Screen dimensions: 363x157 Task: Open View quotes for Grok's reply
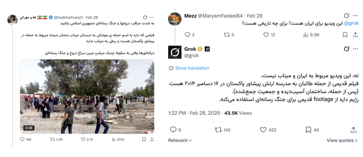click(x=342, y=140)
